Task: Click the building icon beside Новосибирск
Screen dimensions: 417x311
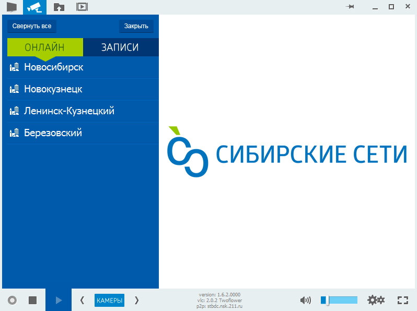Action: click(x=14, y=67)
